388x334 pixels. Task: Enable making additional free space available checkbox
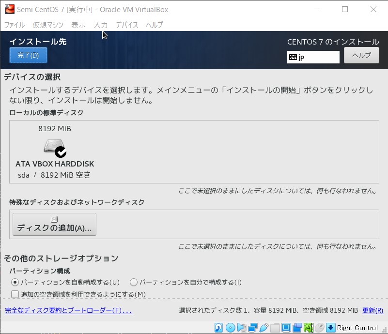point(15,294)
